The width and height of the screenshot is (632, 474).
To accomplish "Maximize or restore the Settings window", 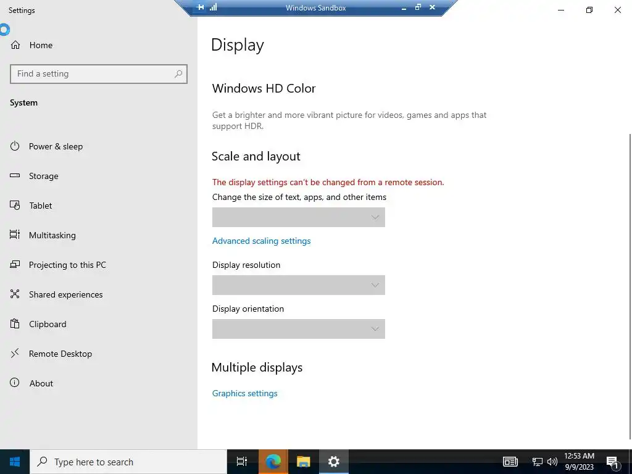I will coord(589,10).
